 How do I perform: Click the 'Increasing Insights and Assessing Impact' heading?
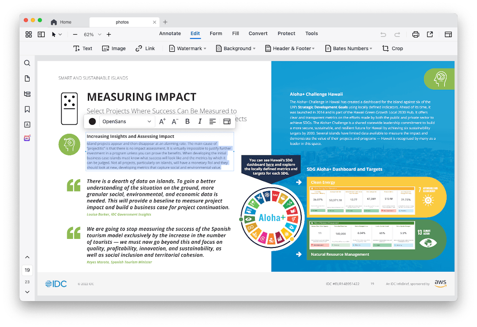tap(130, 136)
